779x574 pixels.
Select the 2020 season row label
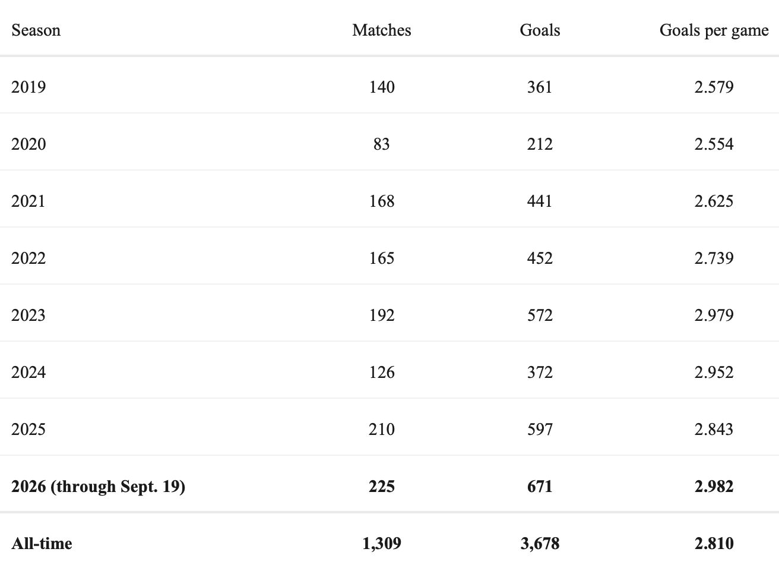(x=28, y=144)
